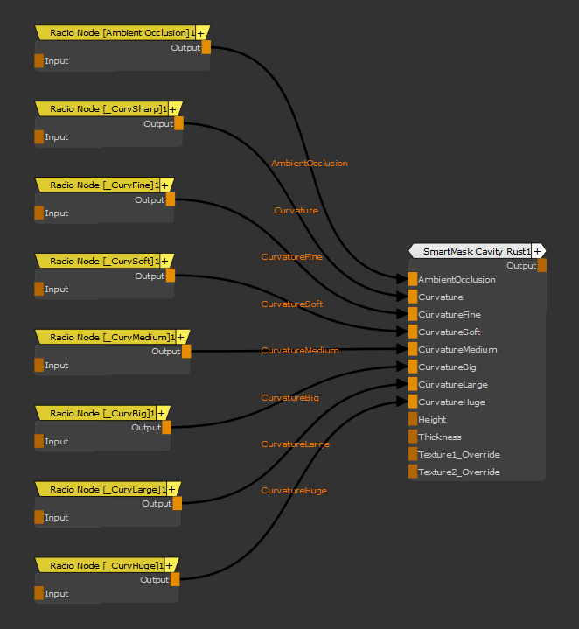Viewport: 579px width, 629px height.
Task: Click the SmartMask Cavity Rust Output port
Action: [541, 265]
